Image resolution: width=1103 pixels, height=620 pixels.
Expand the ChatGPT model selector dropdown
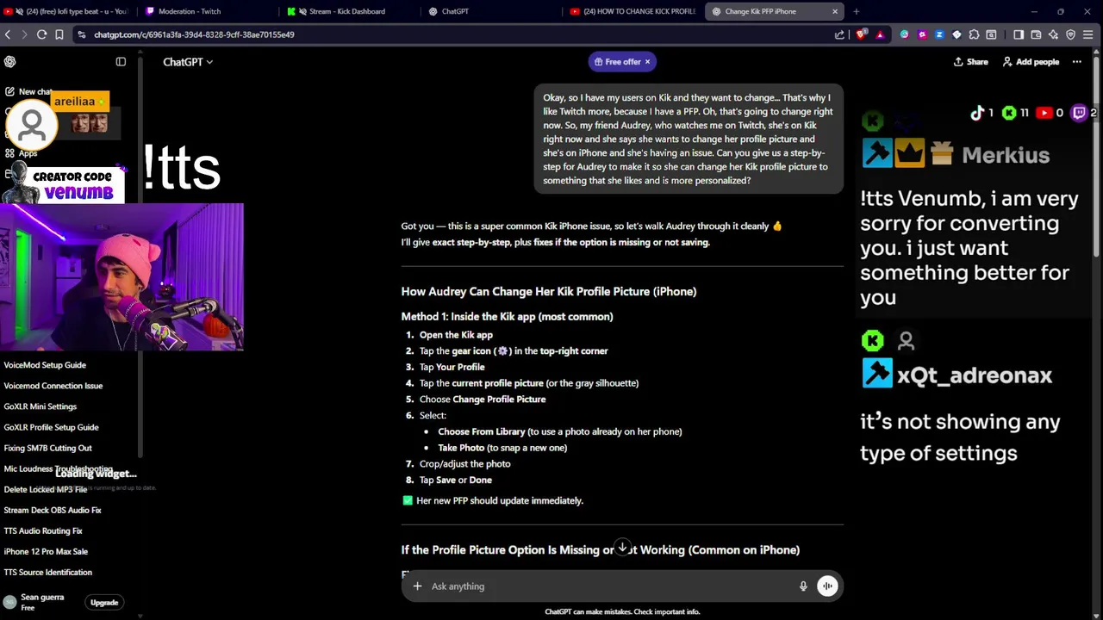[188, 62]
